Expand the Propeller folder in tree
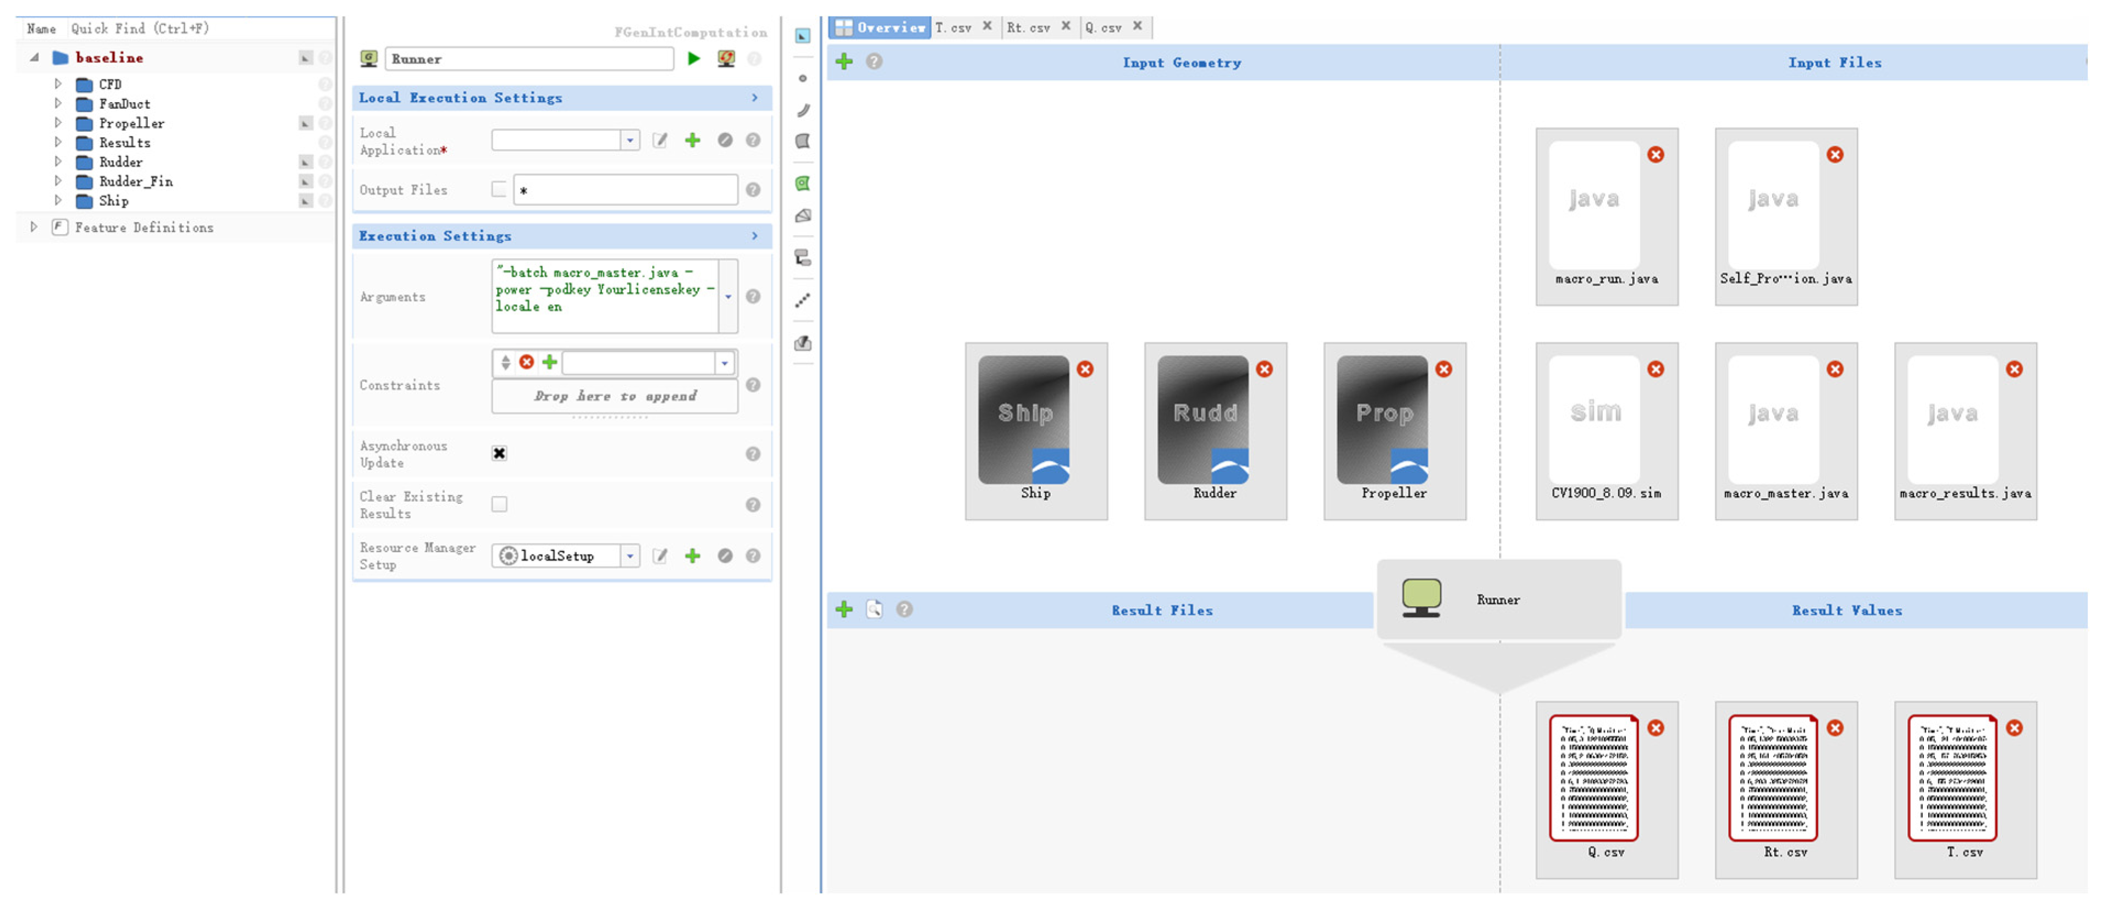The width and height of the screenshot is (2102, 911). 58,123
